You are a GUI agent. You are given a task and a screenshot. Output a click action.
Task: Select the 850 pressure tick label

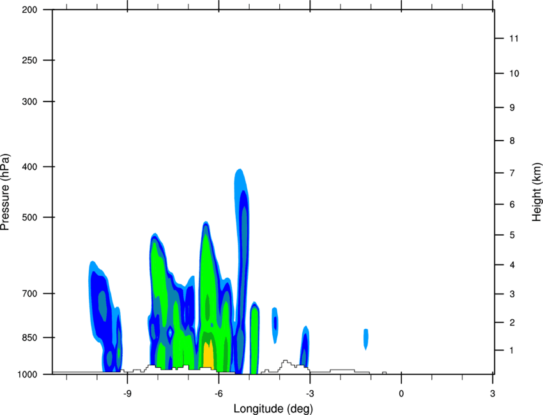29,337
